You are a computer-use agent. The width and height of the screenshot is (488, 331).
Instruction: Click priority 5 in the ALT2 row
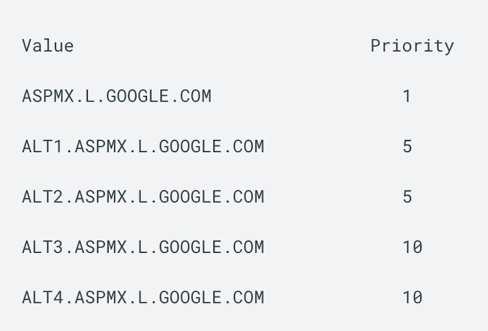point(407,197)
